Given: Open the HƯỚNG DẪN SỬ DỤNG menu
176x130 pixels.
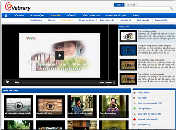Looking at the screenshot, I should [x=116, y=16].
